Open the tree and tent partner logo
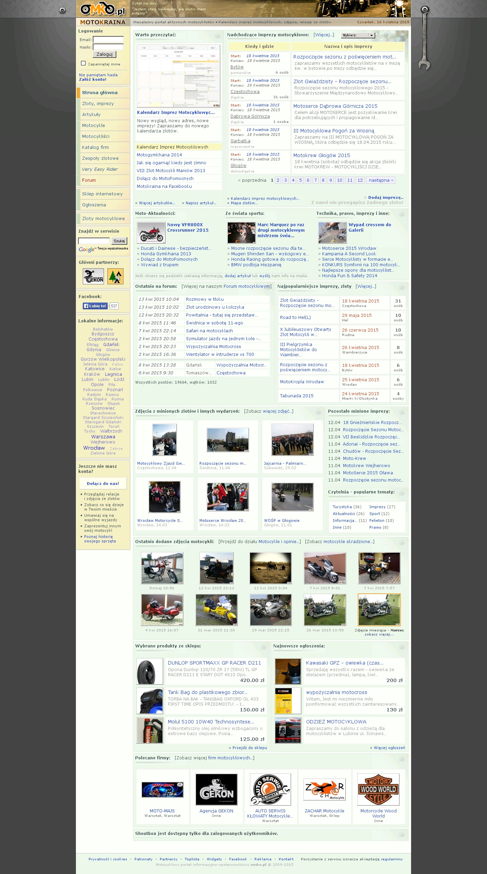Image resolution: width=487 pixels, height=874 pixels. coord(115,276)
